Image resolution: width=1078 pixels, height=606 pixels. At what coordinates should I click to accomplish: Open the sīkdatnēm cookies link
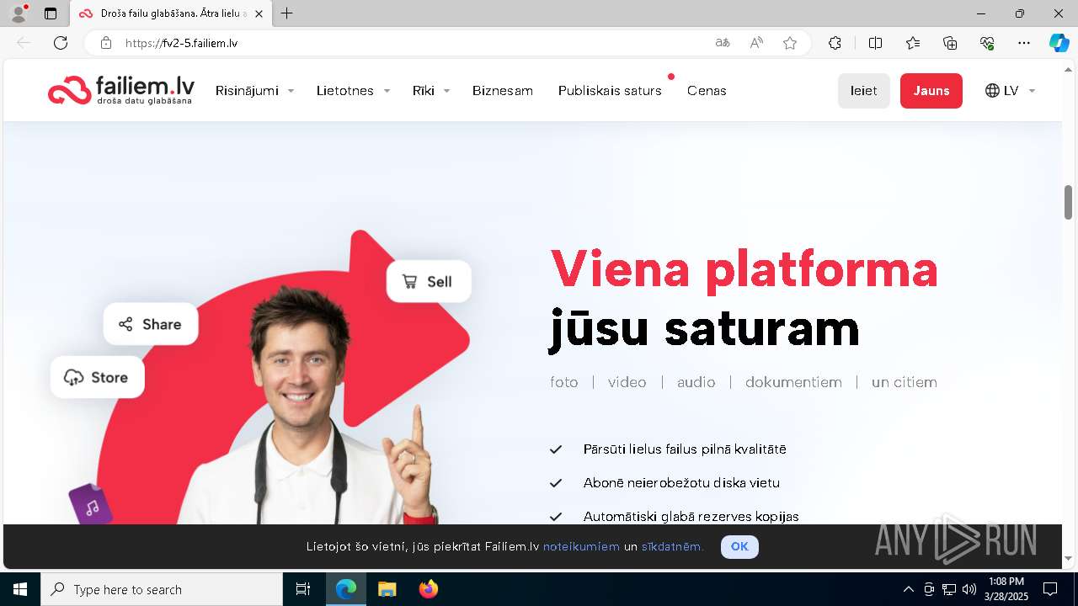(671, 546)
